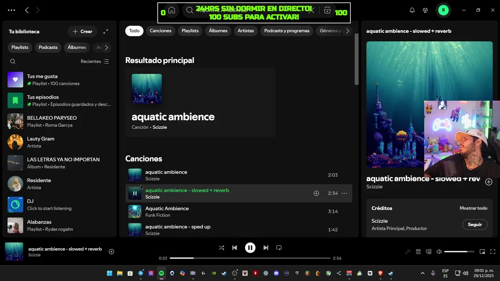Screen dimensions: 500x281
Task: Open connect to a device
Action: pos(429,252)
